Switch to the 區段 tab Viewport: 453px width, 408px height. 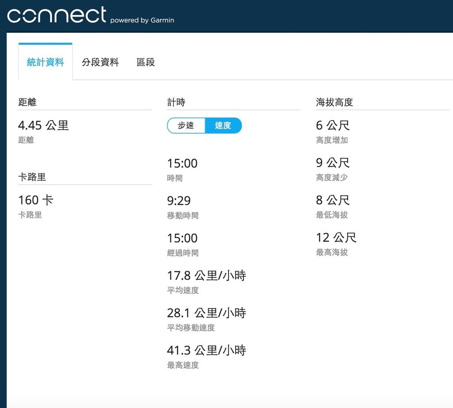(x=146, y=62)
